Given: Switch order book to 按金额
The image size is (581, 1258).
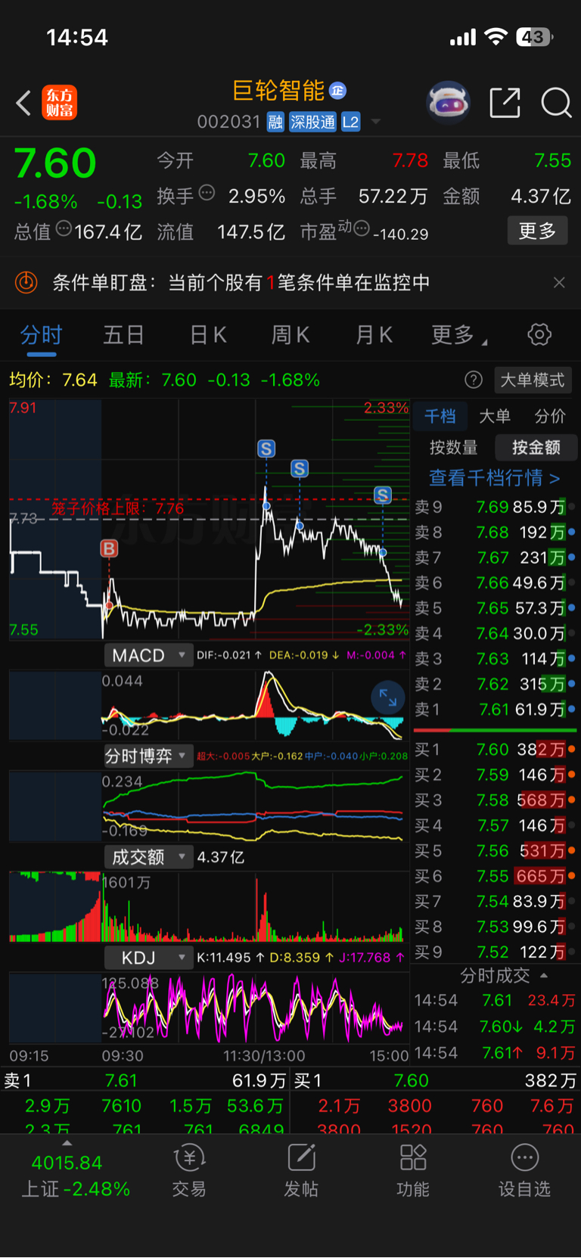Looking at the screenshot, I should (x=536, y=447).
